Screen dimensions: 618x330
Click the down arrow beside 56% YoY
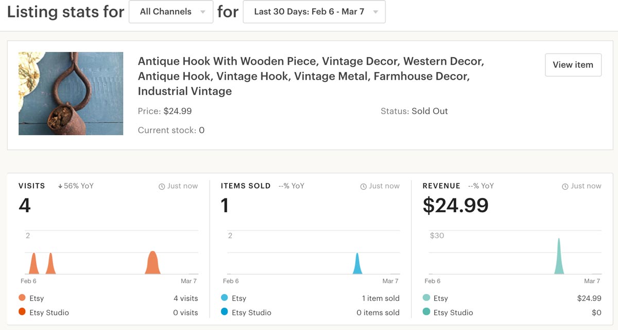click(60, 186)
